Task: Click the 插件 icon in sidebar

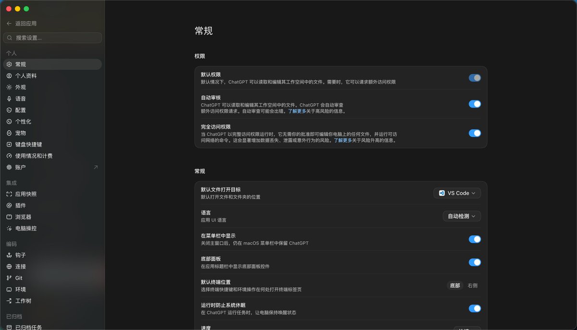Action: point(9,206)
